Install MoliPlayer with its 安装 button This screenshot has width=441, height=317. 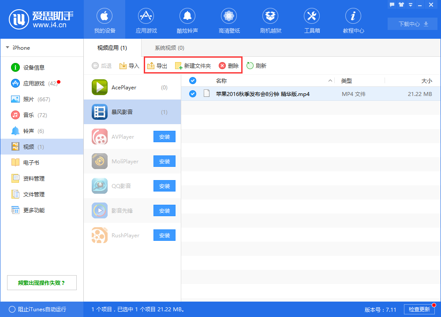tap(164, 162)
